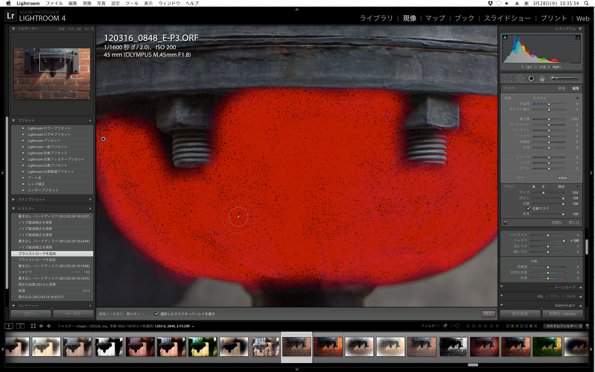The height and width of the screenshot is (372, 595).
Task: Clear history with the X icon
Action: 90,209
